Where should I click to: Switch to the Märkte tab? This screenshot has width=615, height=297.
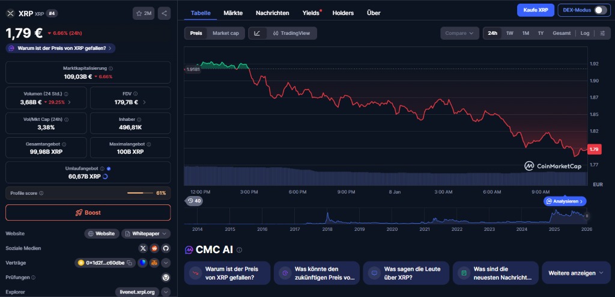(233, 13)
